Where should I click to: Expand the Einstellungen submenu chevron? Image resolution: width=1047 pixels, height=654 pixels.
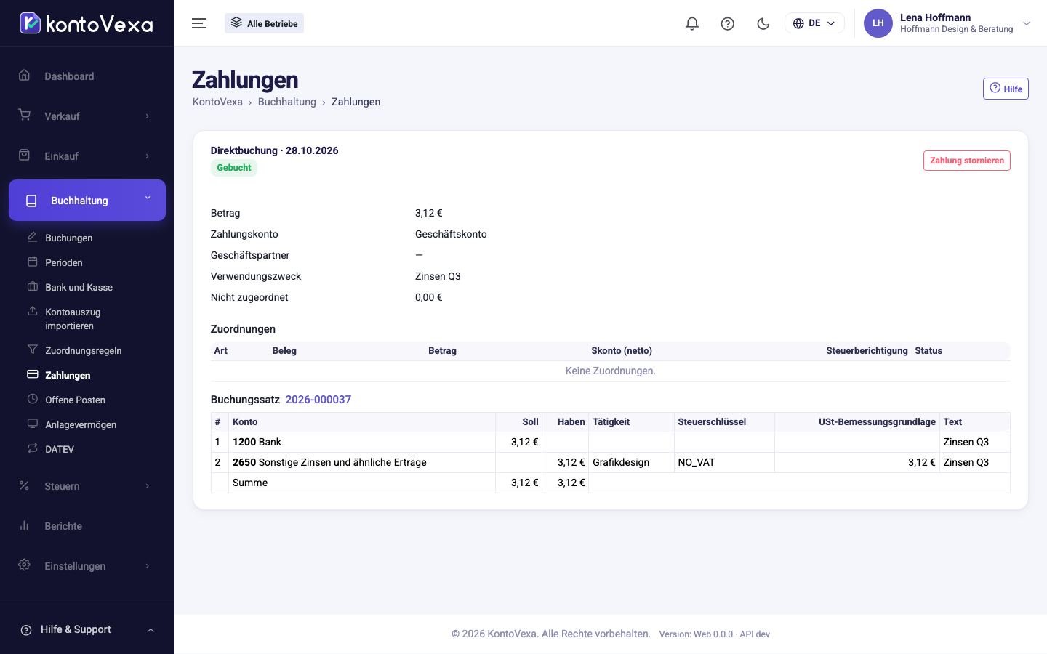[148, 566]
